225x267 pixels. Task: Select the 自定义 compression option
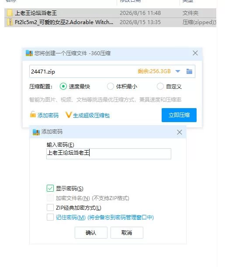coord(160,86)
